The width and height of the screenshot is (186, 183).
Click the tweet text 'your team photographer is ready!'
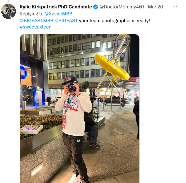coord(114,21)
